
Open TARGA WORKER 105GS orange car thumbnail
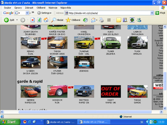click(x=57, y=43)
